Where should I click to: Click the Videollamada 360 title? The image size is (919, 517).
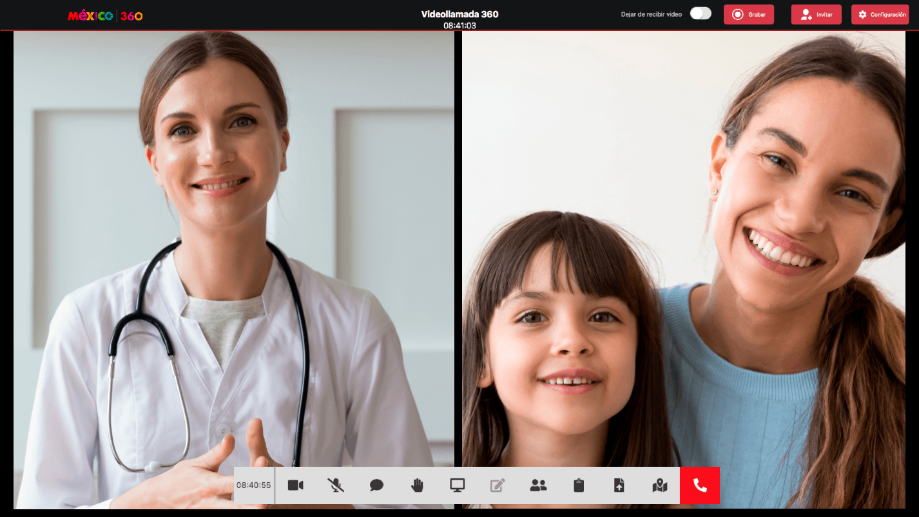pyautogui.click(x=459, y=14)
